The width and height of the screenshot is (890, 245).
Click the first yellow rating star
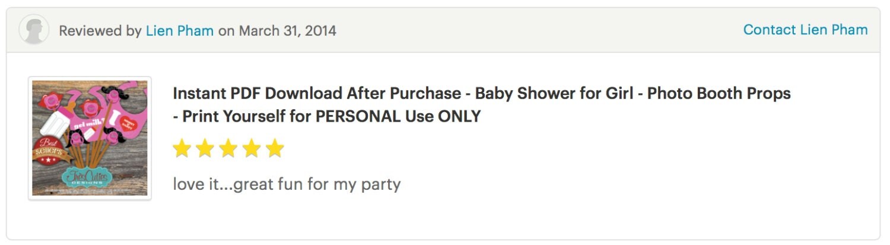182,149
